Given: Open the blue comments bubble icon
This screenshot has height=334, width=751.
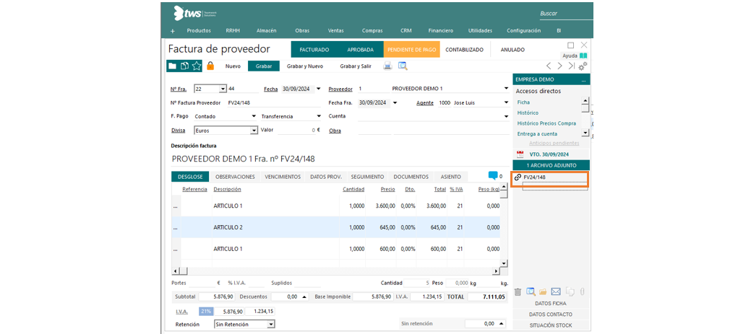Looking at the screenshot, I should click(x=493, y=176).
